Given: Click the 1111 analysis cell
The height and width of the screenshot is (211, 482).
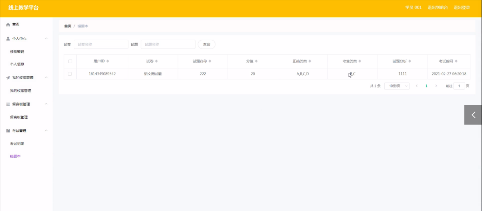Looking at the screenshot, I should (x=403, y=74).
